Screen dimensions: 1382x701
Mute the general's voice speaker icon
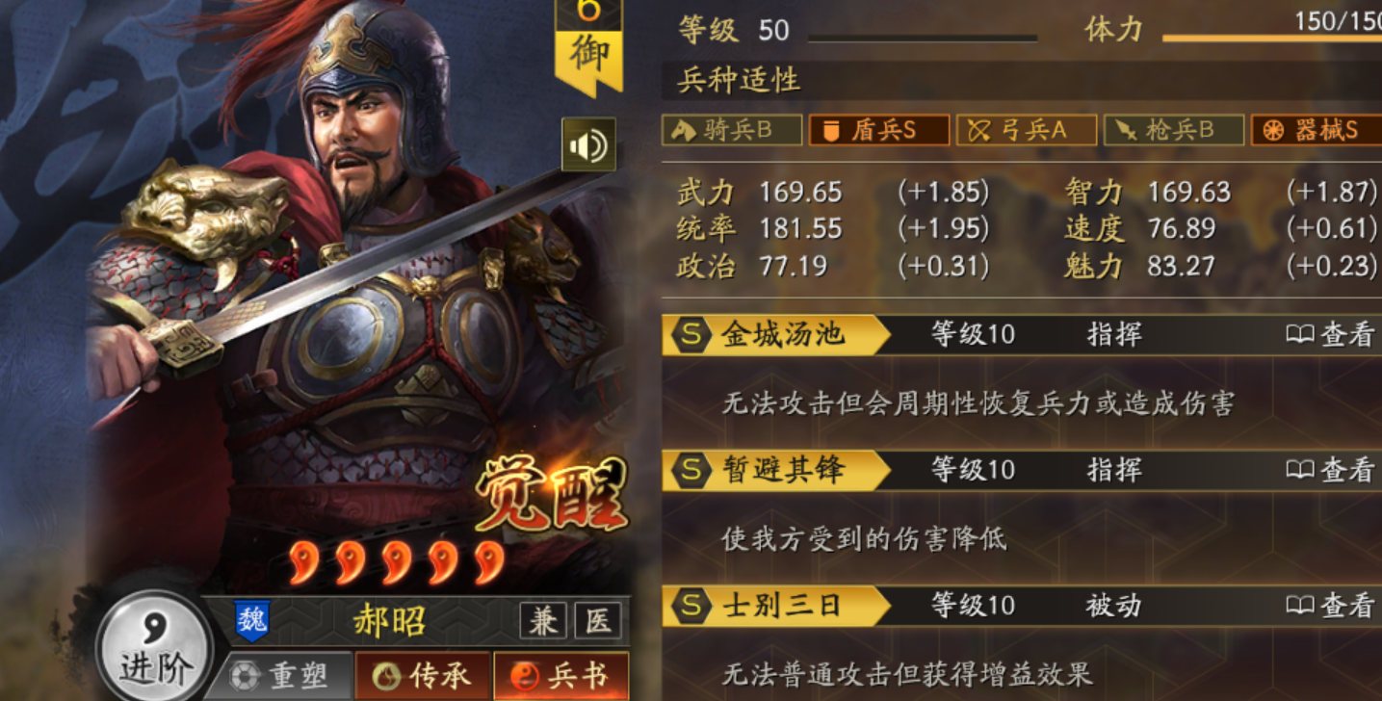click(588, 145)
